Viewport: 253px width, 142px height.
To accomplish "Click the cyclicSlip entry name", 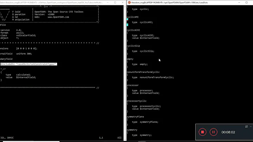I will tap(133, 46).
